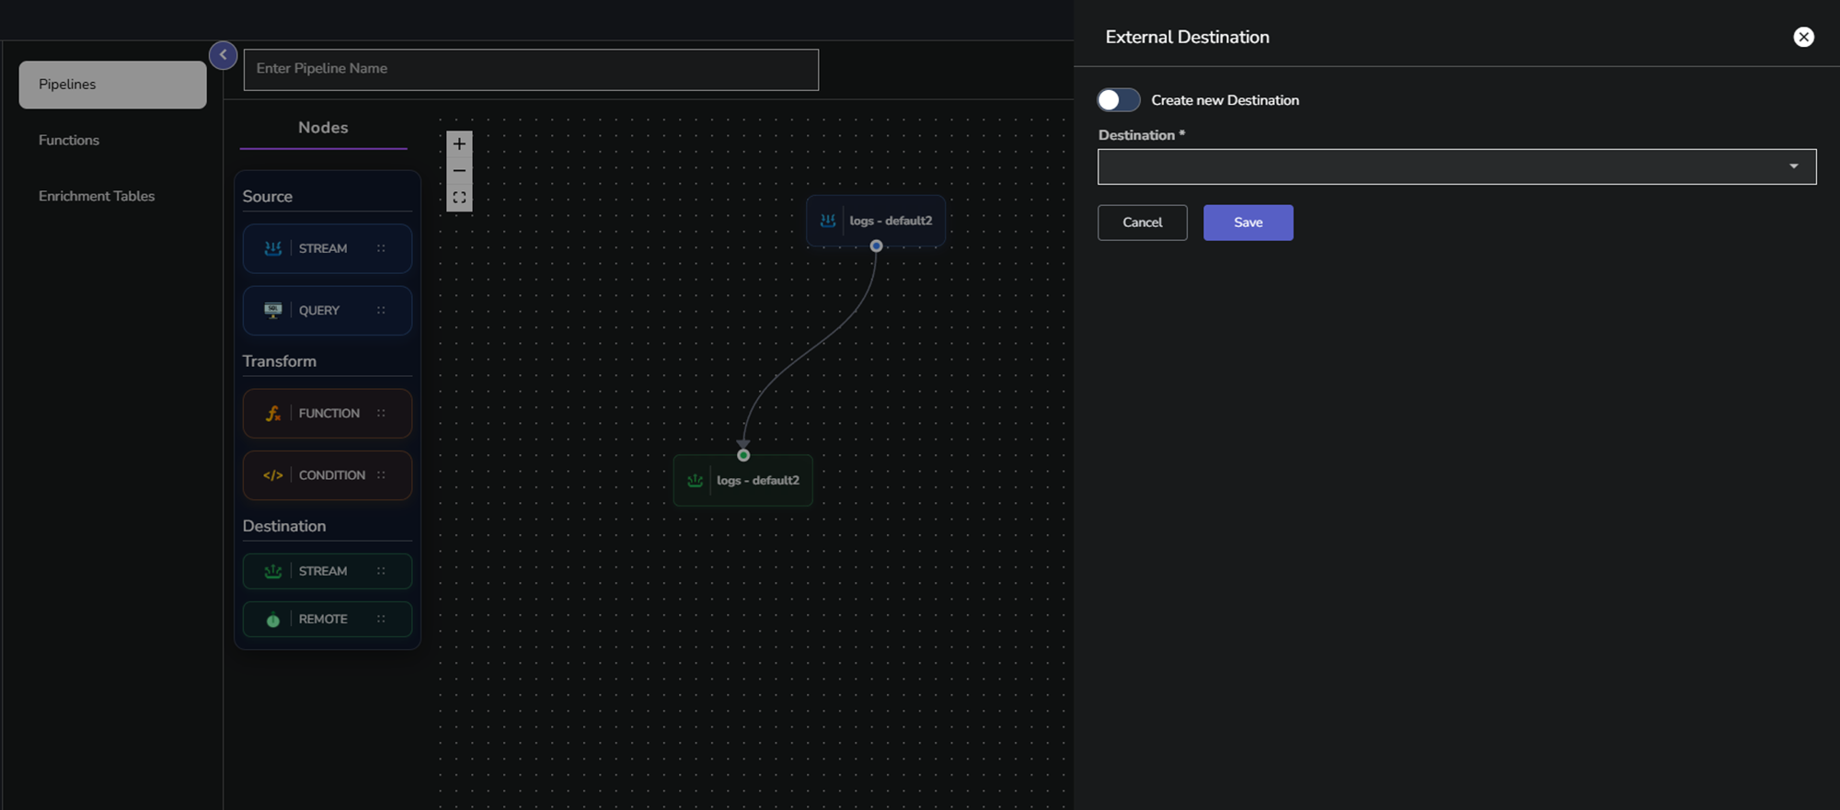Close the External Destination panel

[x=1803, y=37]
